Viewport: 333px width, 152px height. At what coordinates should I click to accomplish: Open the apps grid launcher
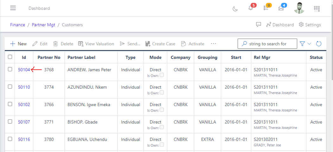click(317, 9)
